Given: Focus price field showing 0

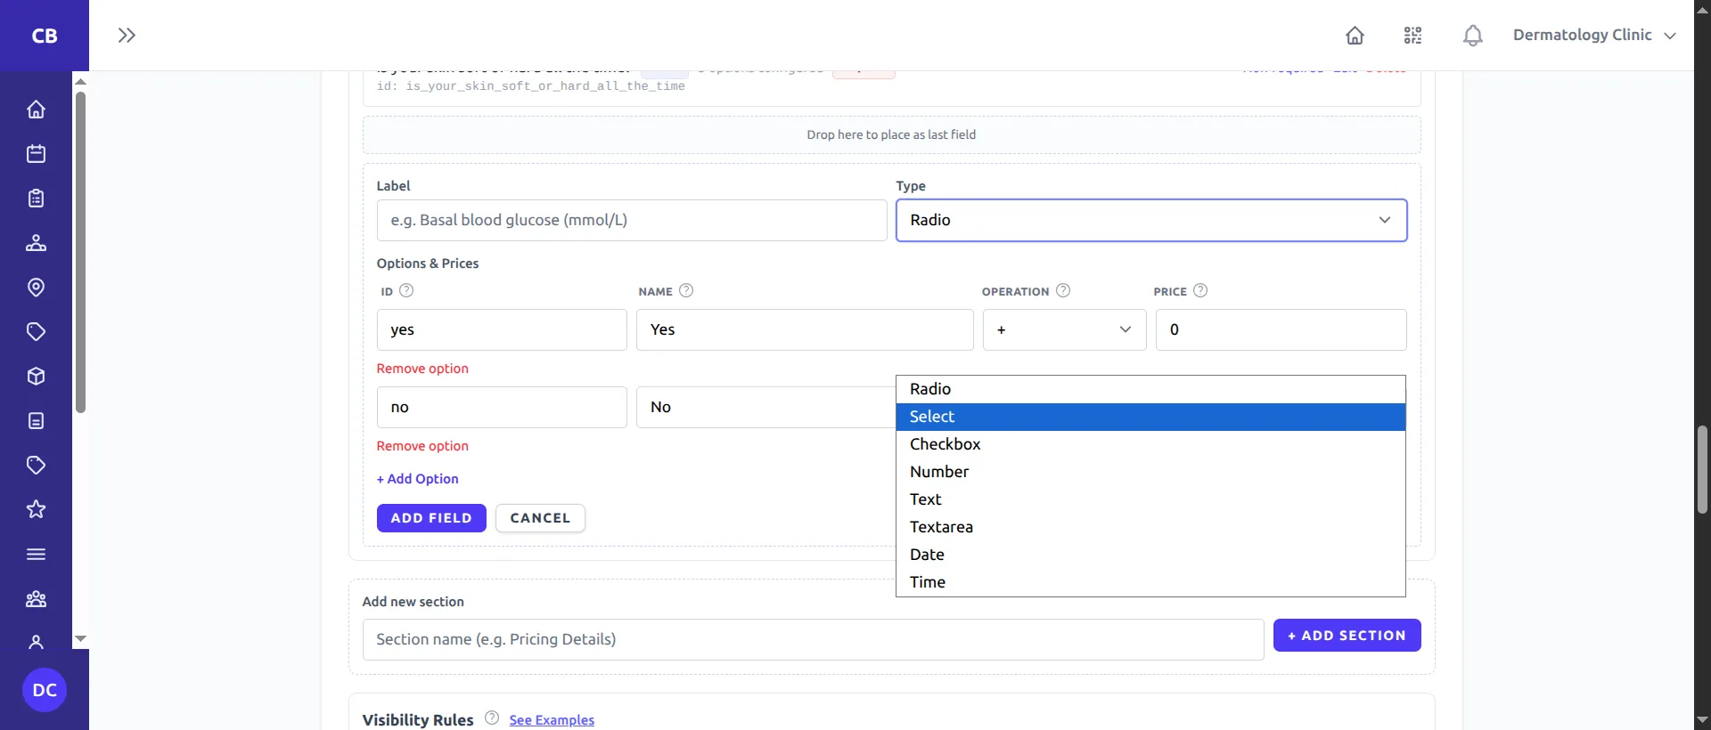Looking at the screenshot, I should tap(1281, 329).
